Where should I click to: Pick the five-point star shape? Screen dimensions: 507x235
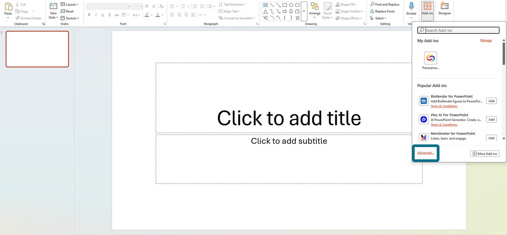297,18
